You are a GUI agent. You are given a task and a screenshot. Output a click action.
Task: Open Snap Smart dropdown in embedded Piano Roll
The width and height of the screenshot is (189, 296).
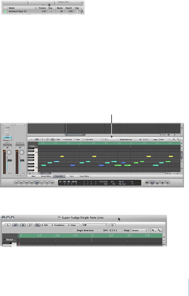pos(164,140)
